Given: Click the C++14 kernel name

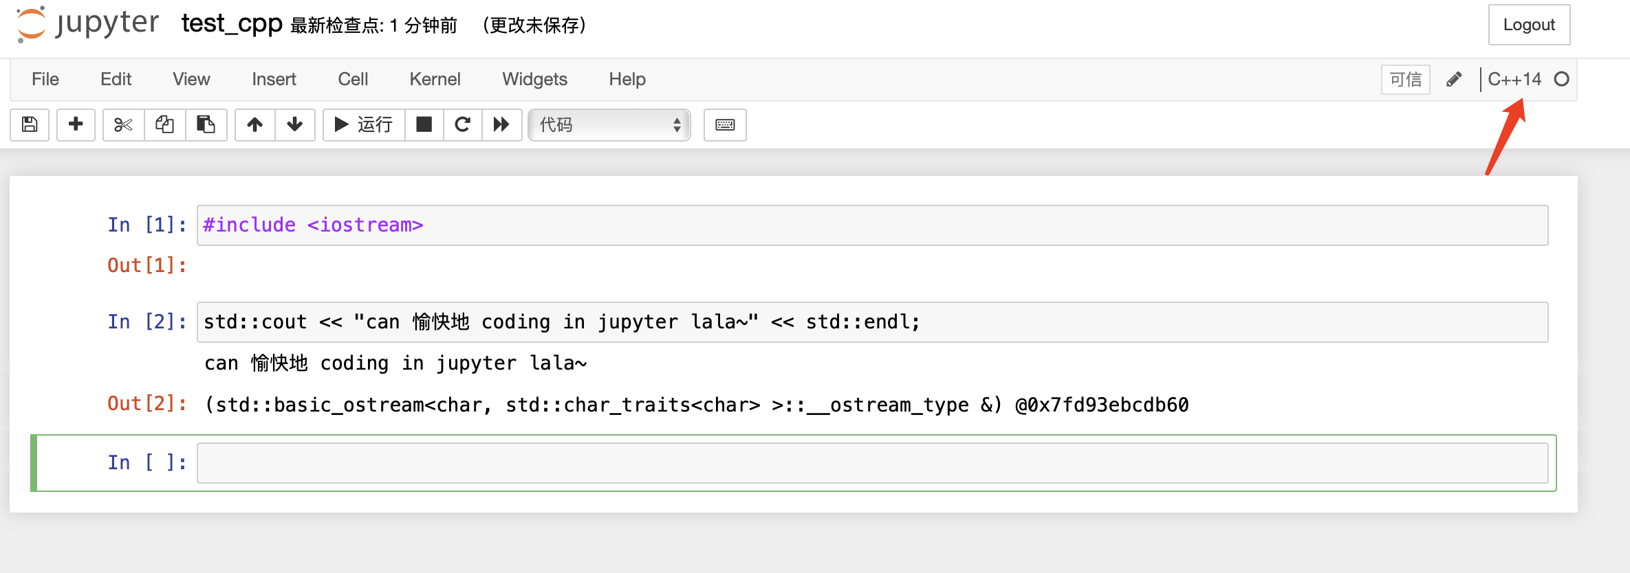Looking at the screenshot, I should click(x=1514, y=79).
